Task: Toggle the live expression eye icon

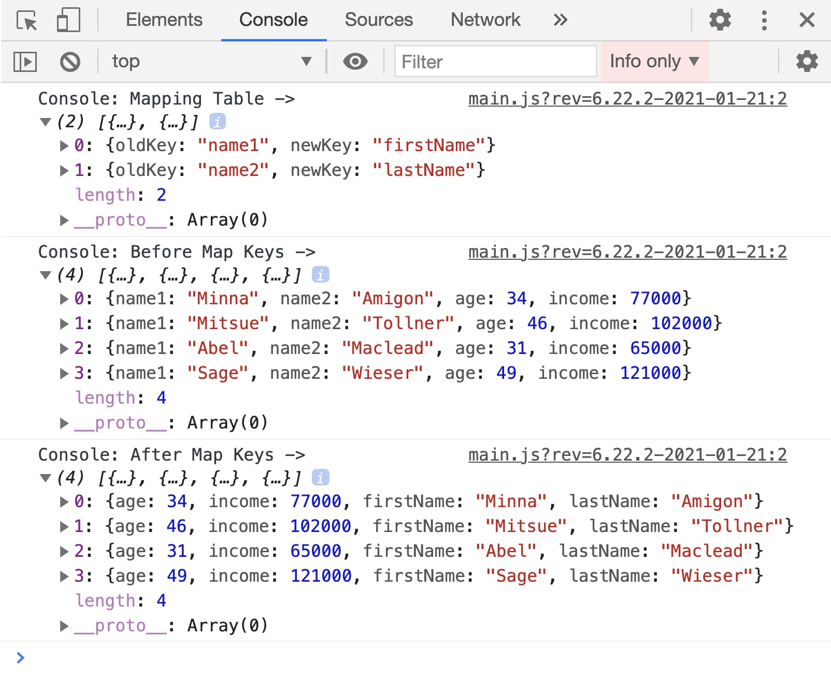Action: [x=355, y=62]
